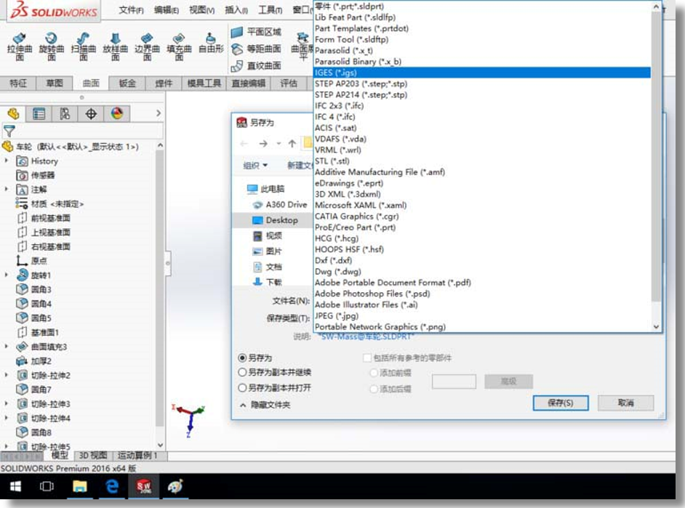The height and width of the screenshot is (508, 685).
Task: Select the 圆角3 fillet feature
Action: (x=34, y=289)
